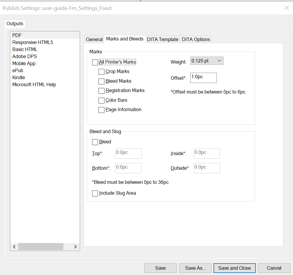Viewport: 293px width, 275px height.
Task: Open the General tab
Action: pos(94,39)
